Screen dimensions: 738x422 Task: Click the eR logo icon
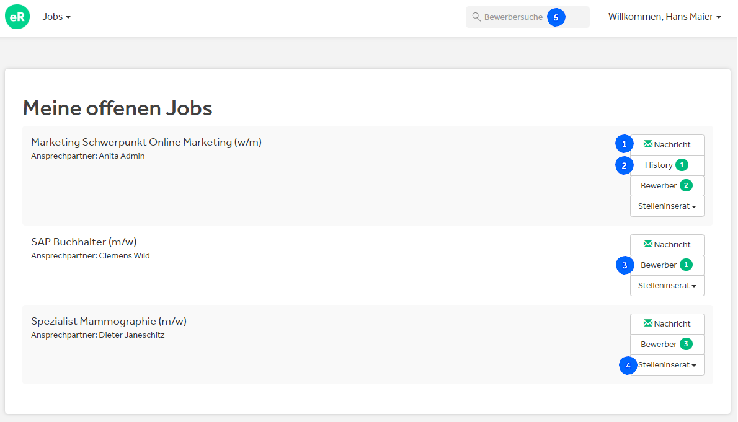click(17, 17)
